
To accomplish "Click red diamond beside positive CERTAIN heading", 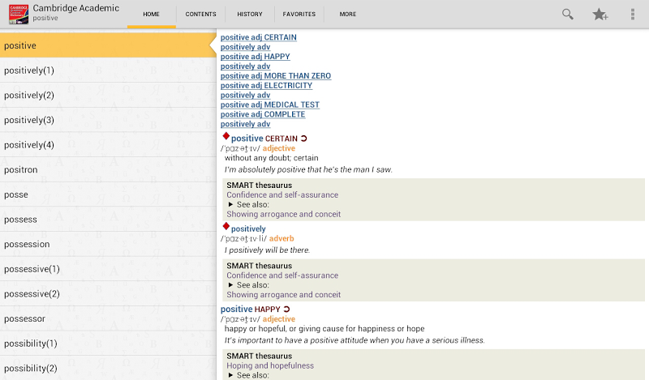I will pos(226,136).
